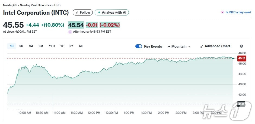
Task: Choose the YTD range tab
Action: point(52,46)
